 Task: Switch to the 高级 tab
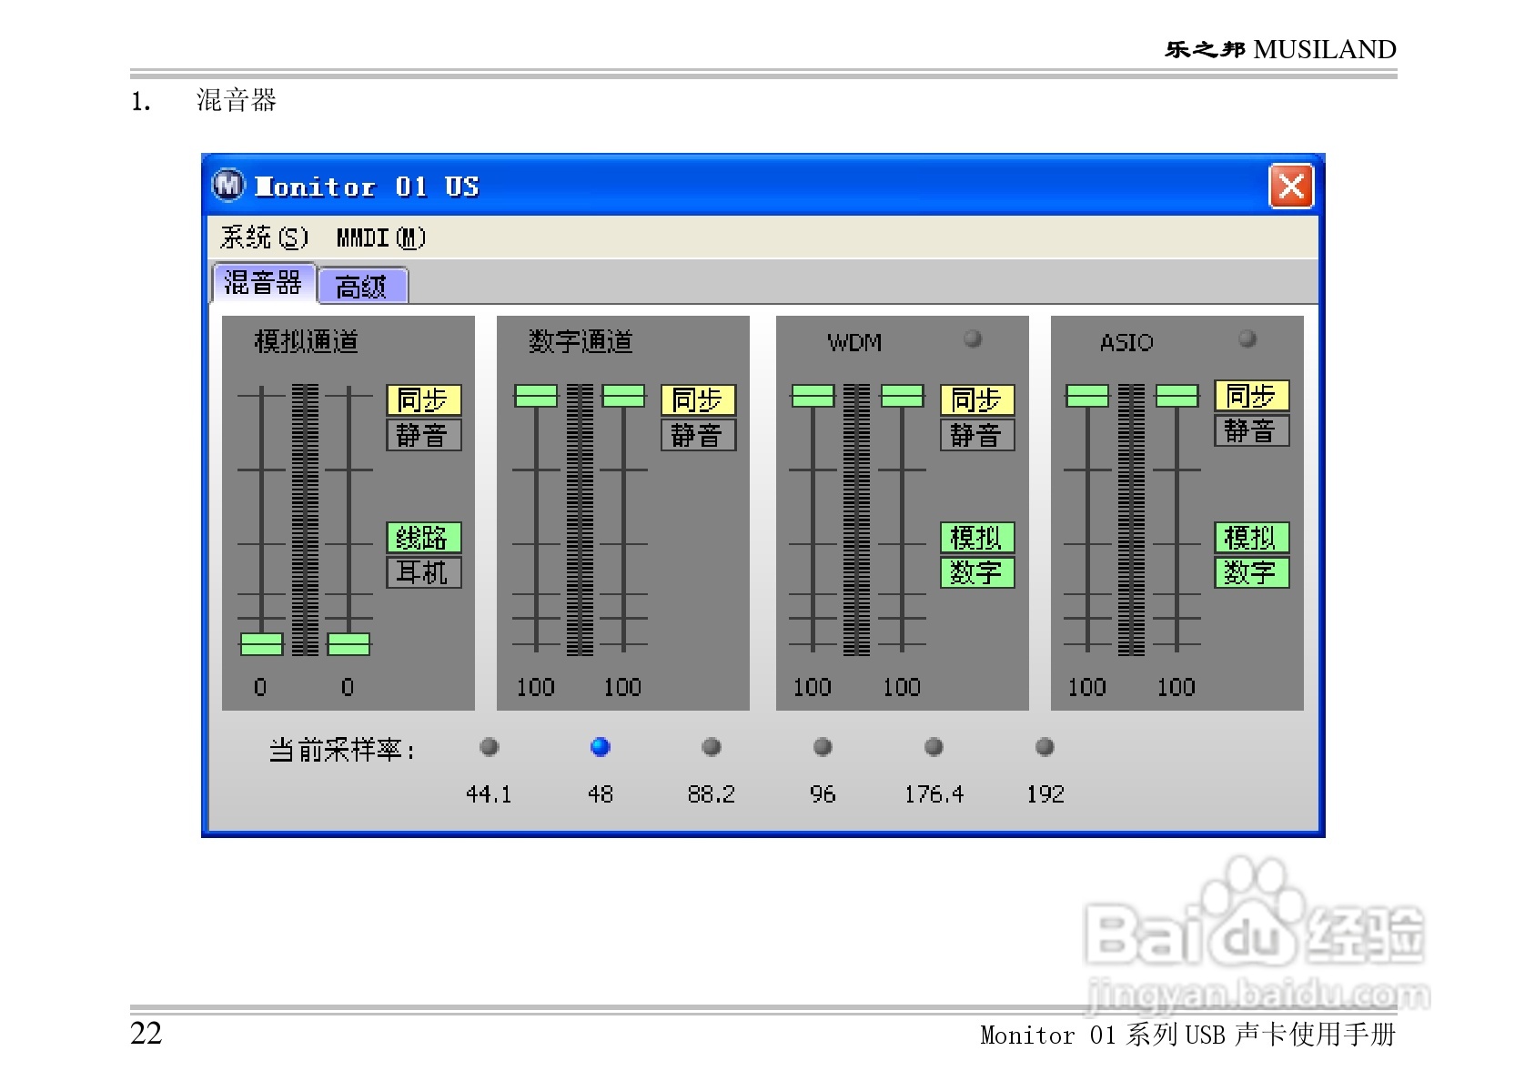[x=362, y=287]
